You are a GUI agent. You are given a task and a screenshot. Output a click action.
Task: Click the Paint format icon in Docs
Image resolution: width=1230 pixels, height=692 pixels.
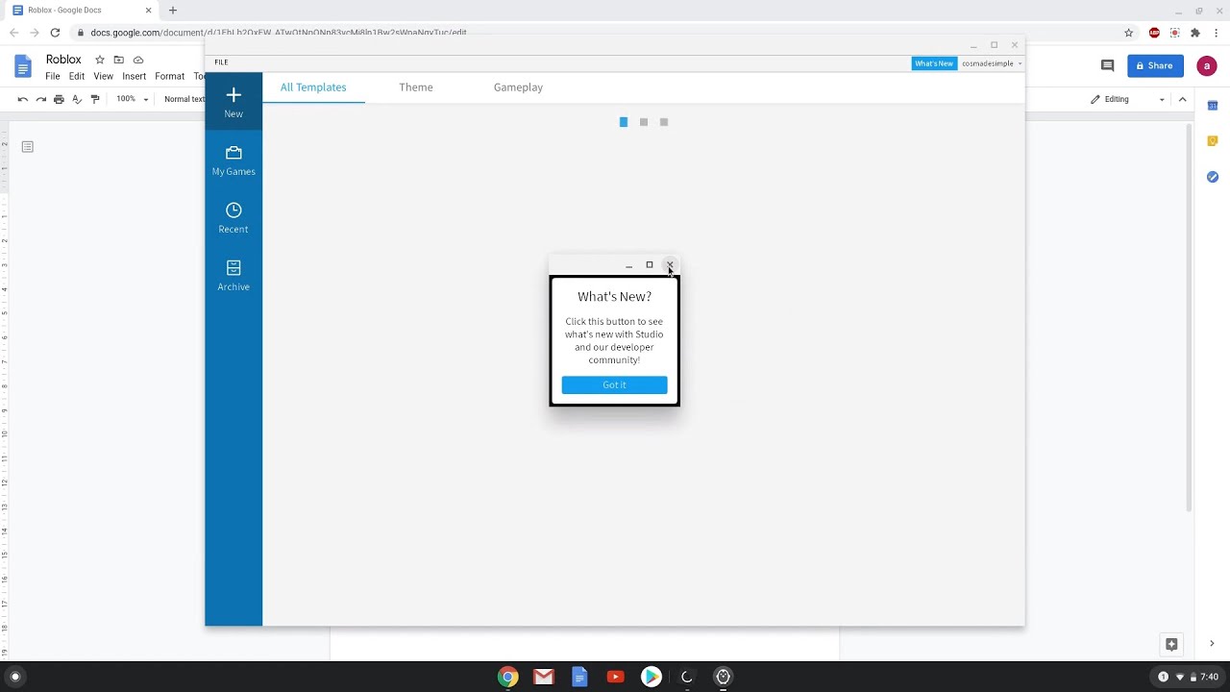[94, 99]
